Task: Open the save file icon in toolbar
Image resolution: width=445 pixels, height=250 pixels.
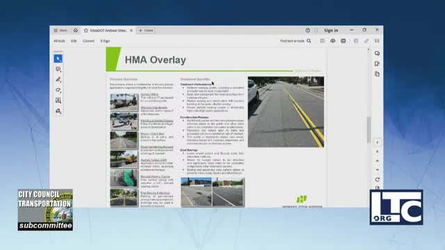Action: click(323, 41)
